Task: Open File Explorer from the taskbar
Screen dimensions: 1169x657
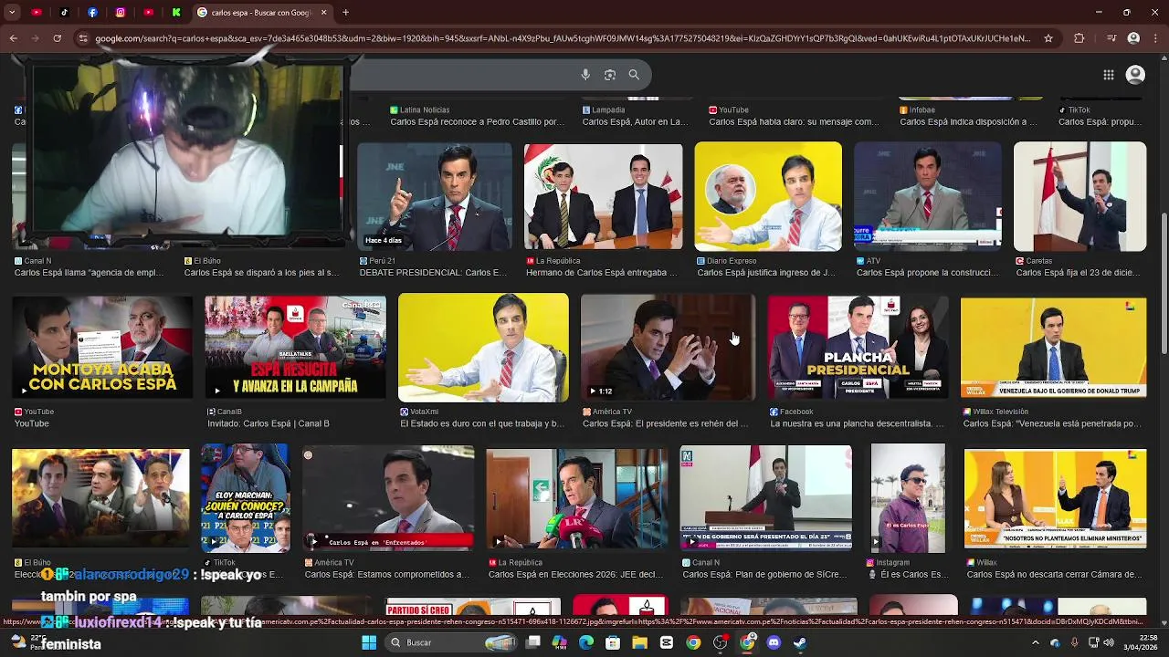Action: (x=639, y=642)
